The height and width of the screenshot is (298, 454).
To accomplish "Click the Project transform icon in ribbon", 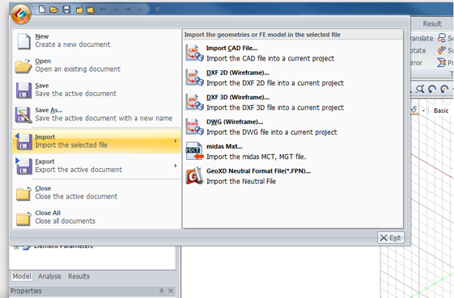I will tap(442, 62).
